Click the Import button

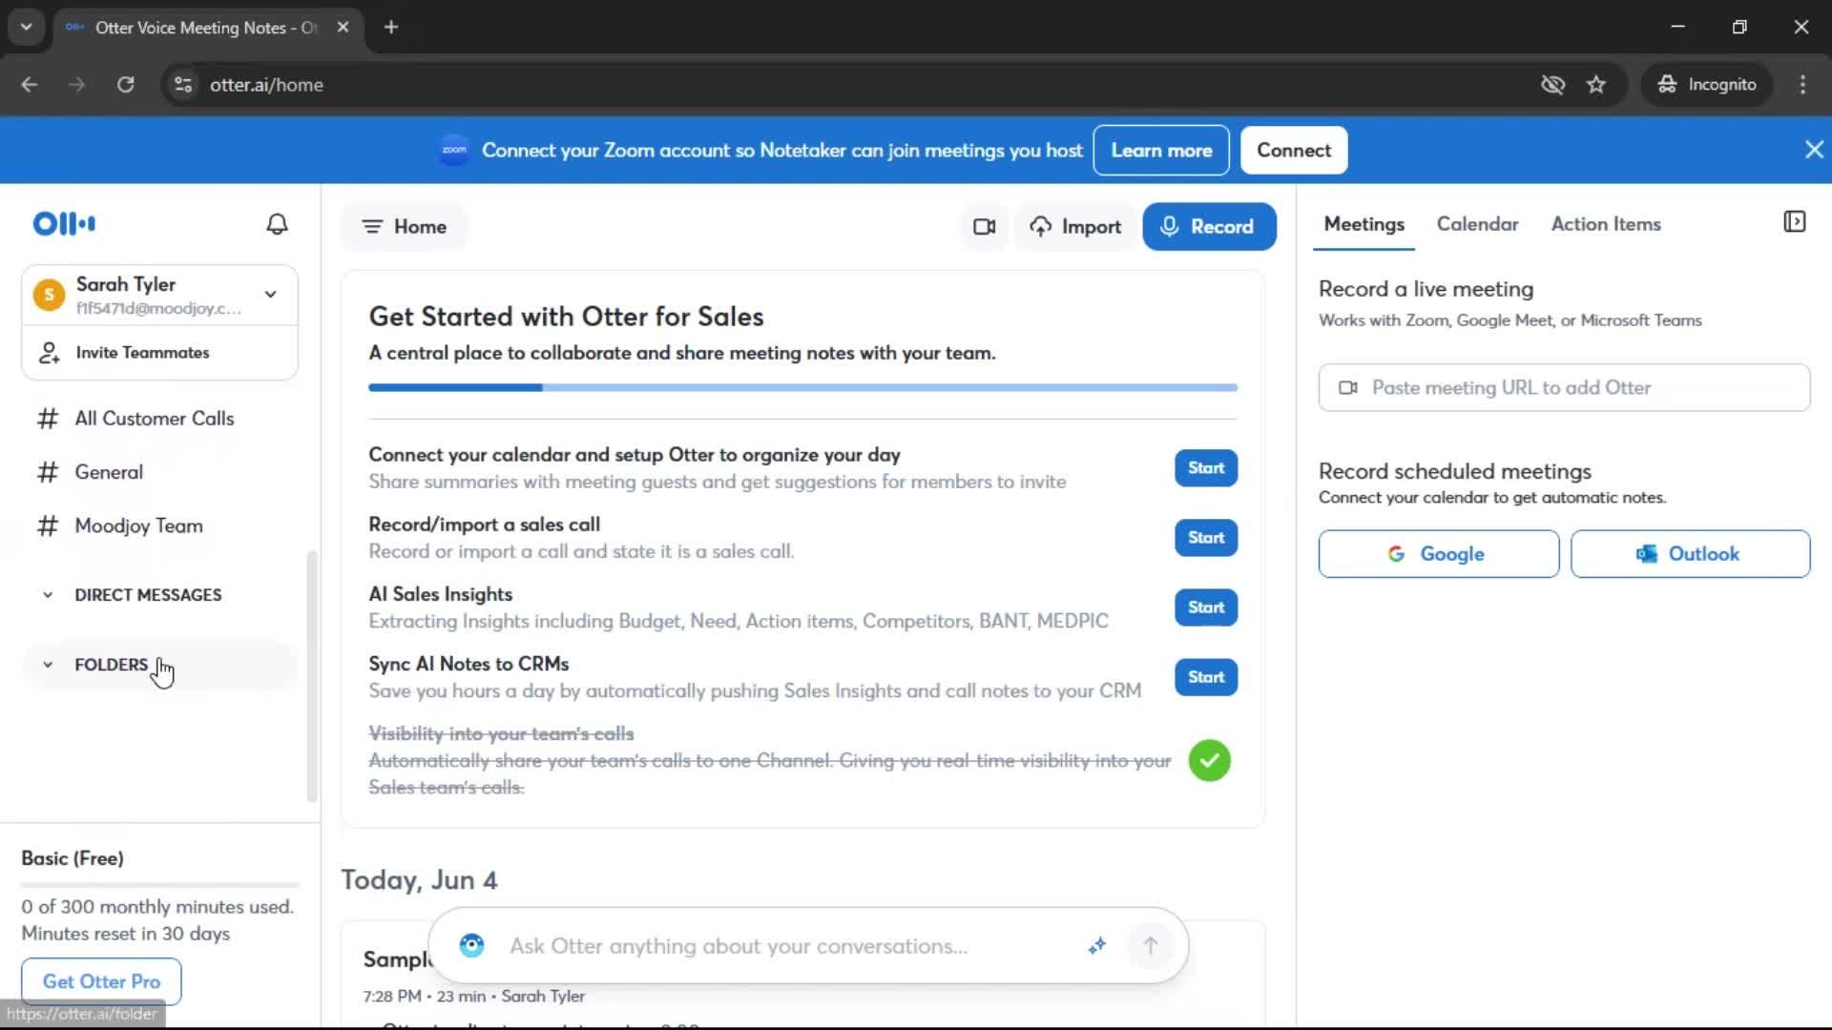[1075, 227]
